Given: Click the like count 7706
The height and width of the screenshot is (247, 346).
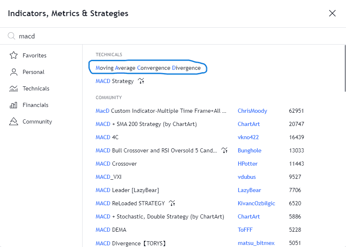Looking at the screenshot, I should [295, 190].
